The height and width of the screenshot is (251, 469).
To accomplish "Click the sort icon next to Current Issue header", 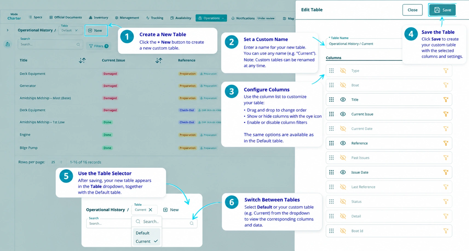I will pos(159,60).
